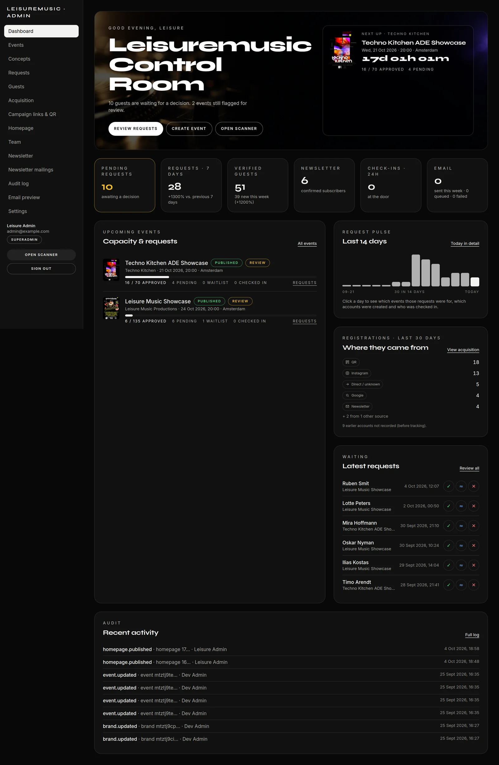Reject Lotte Peters' request
Viewport: 499px width, 765px height.
[x=474, y=506]
